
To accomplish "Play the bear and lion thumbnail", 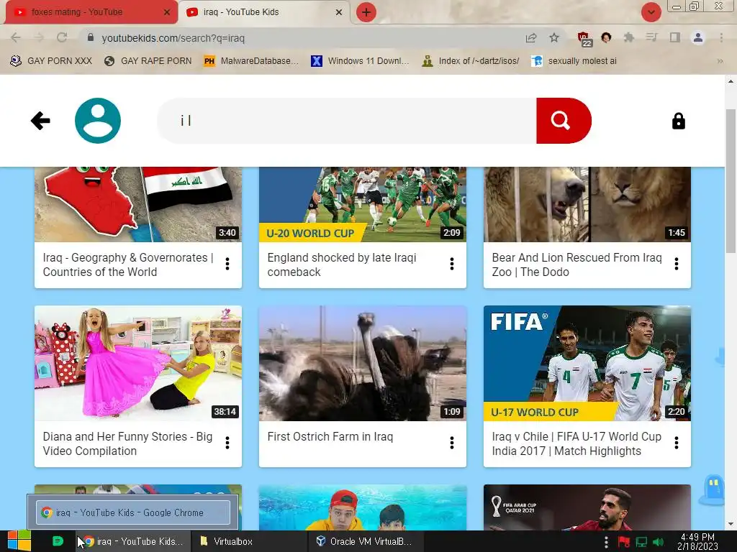I will 587,204.
